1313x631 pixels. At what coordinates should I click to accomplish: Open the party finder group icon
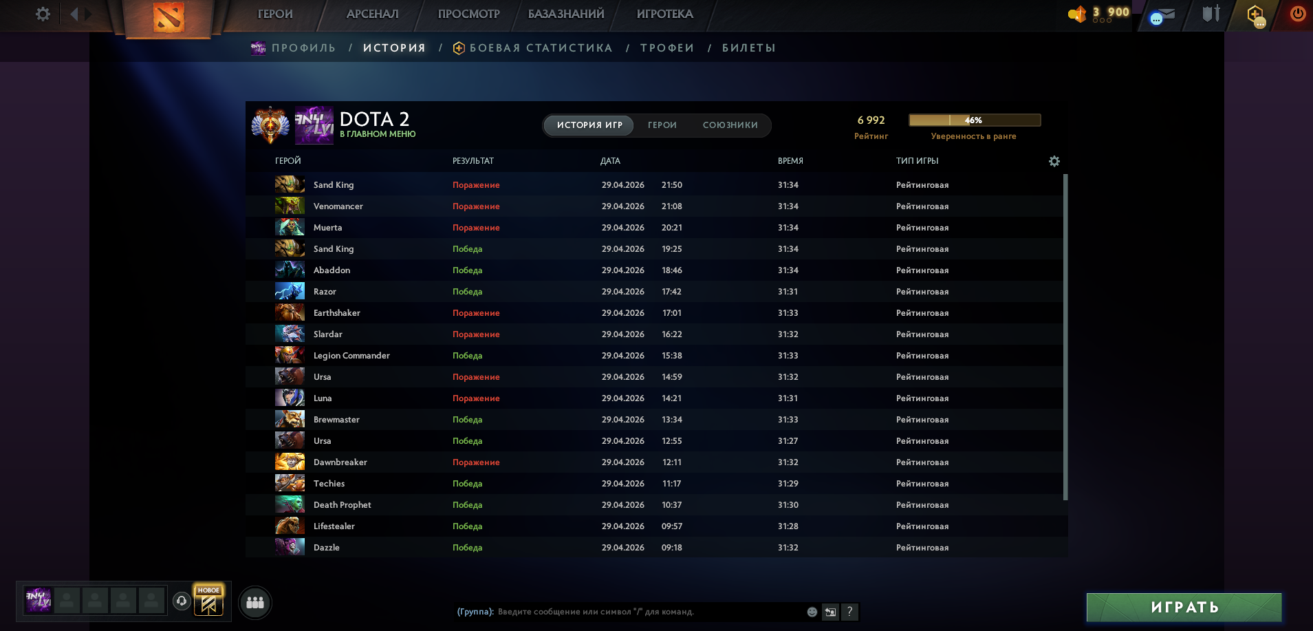click(x=255, y=603)
